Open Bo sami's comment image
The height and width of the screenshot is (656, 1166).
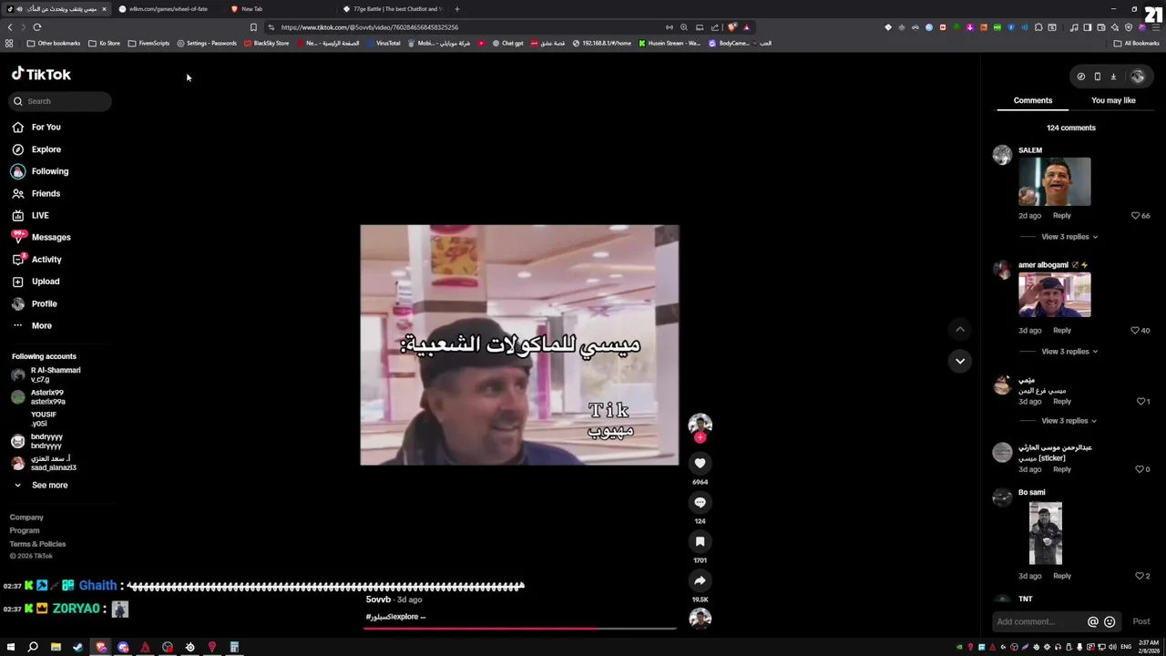point(1046,533)
